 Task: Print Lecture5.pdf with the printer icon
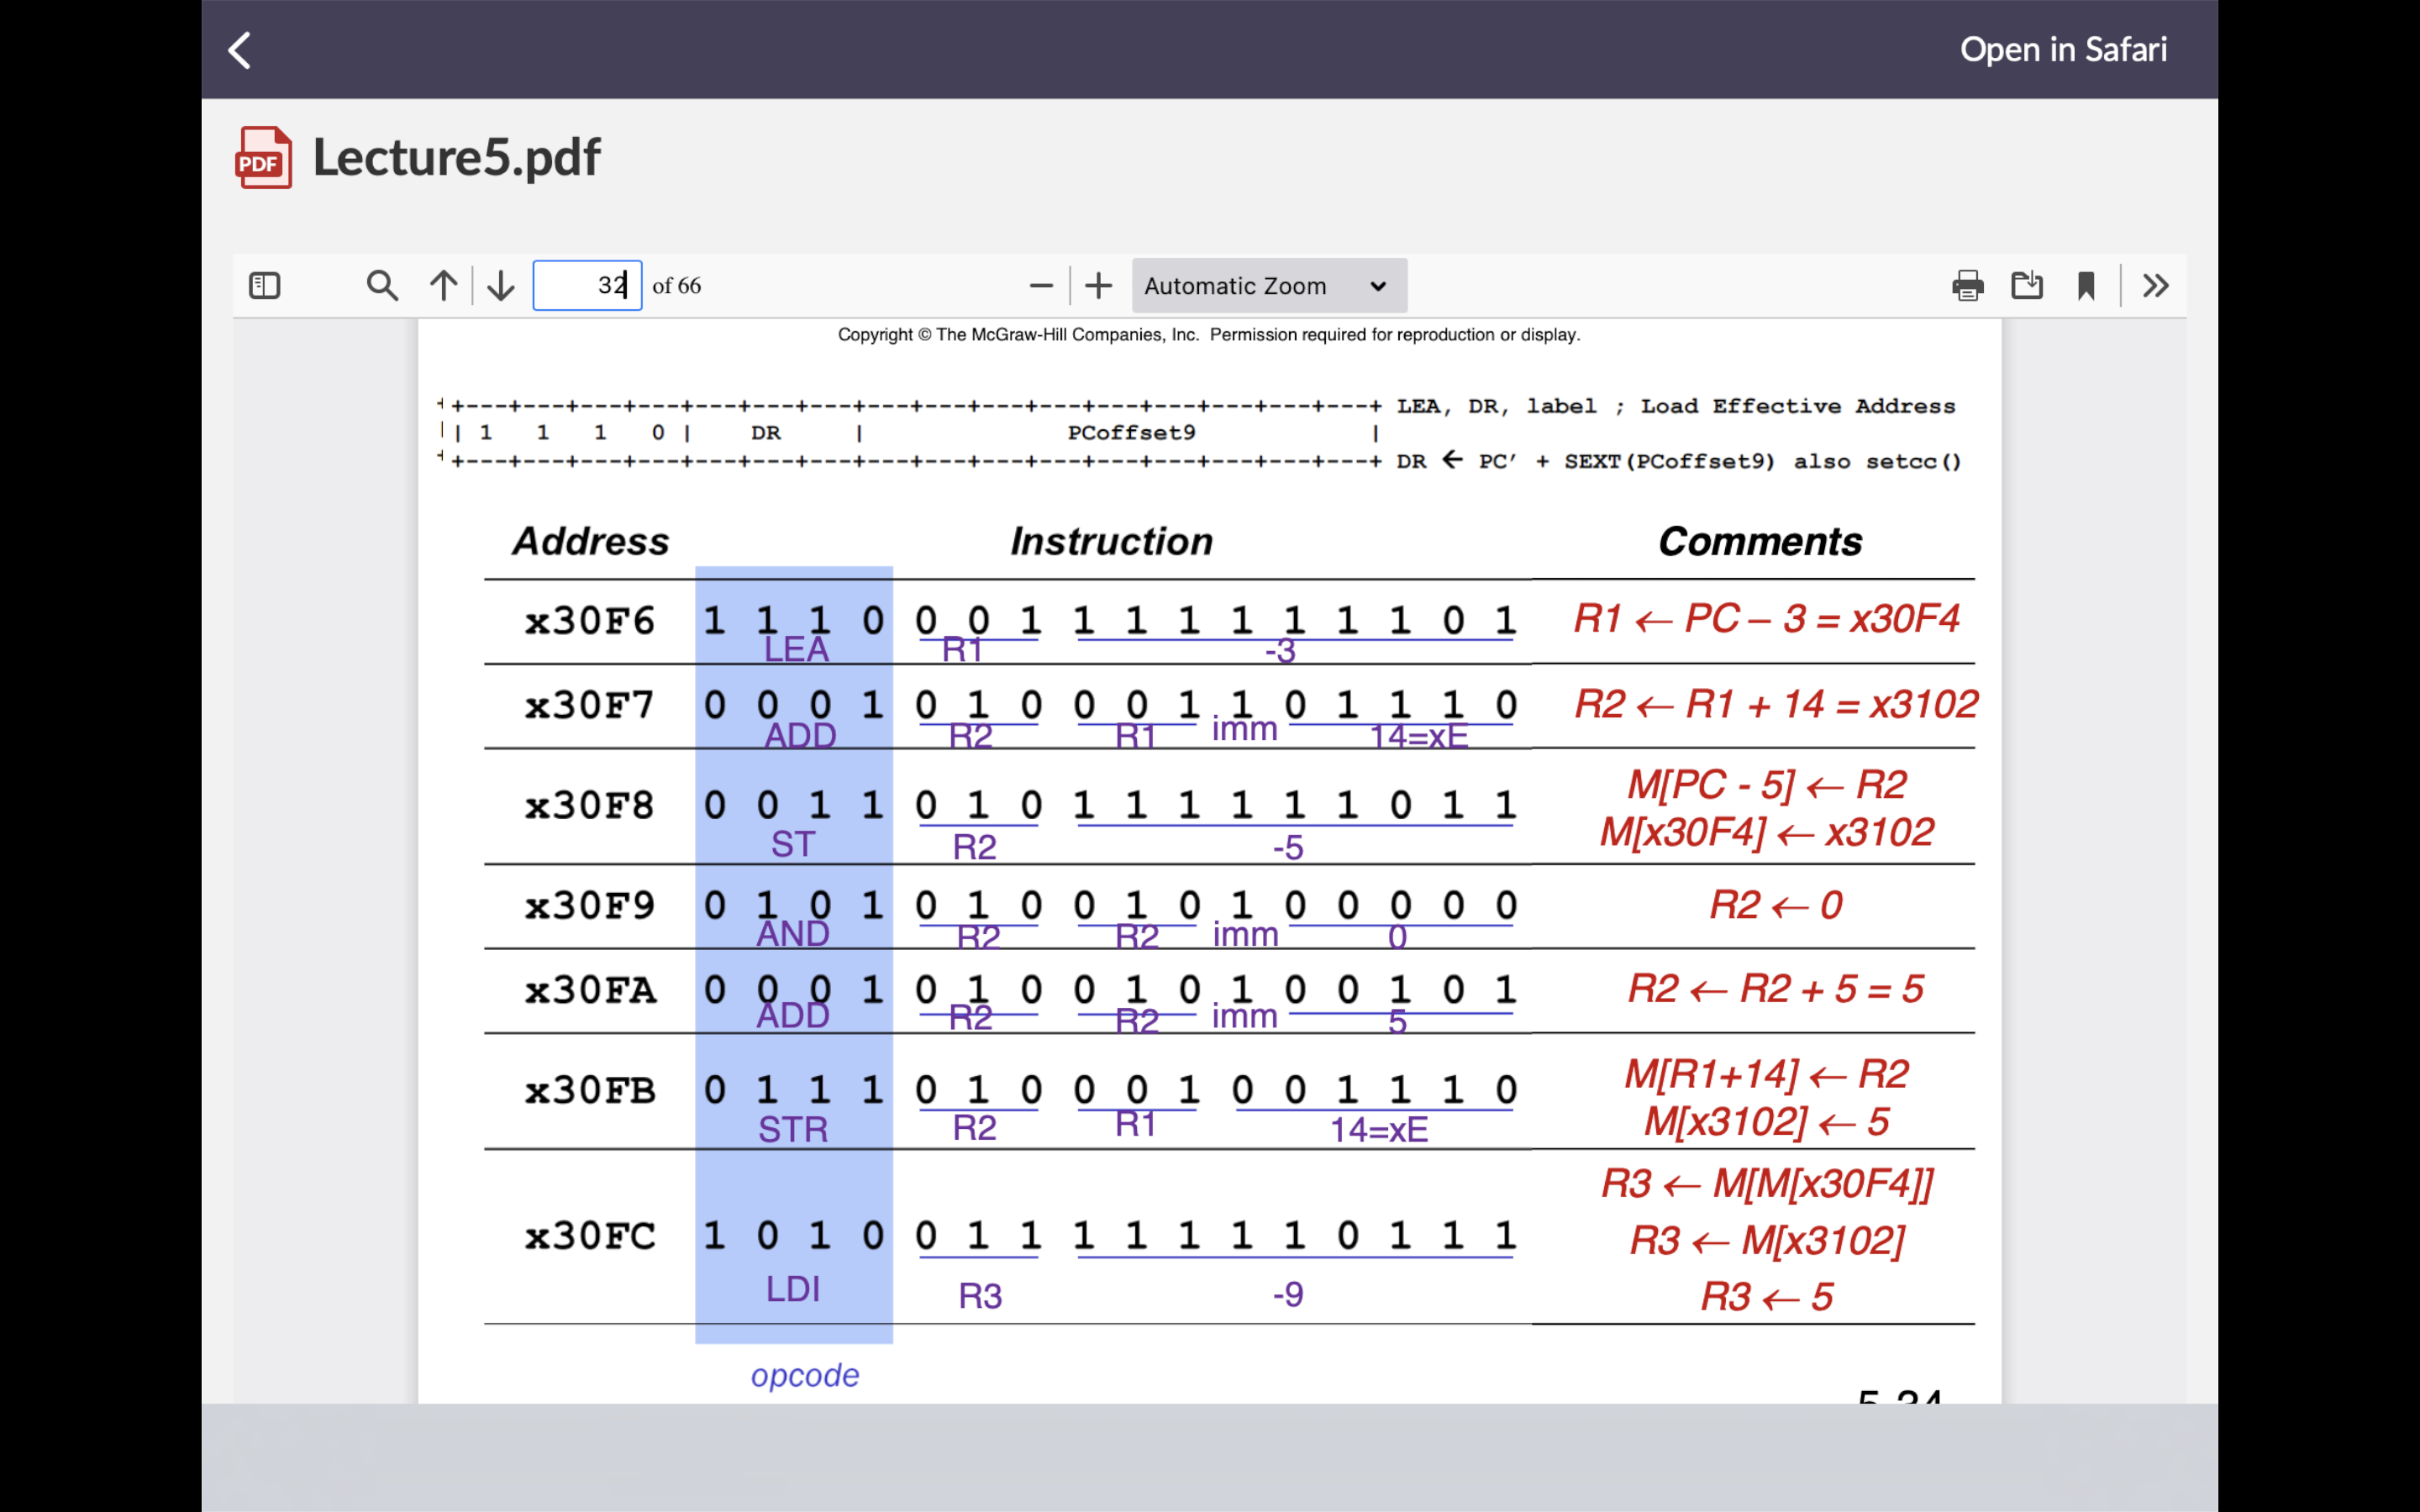[x=1967, y=286]
